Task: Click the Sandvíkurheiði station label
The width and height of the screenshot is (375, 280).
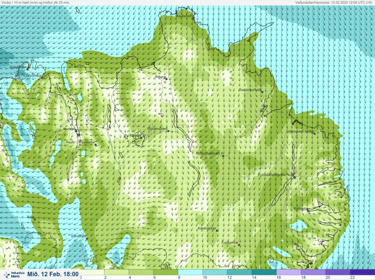Action: (251, 90)
